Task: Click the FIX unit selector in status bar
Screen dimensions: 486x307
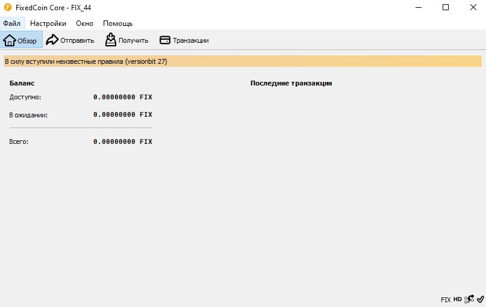Action: [x=446, y=300]
